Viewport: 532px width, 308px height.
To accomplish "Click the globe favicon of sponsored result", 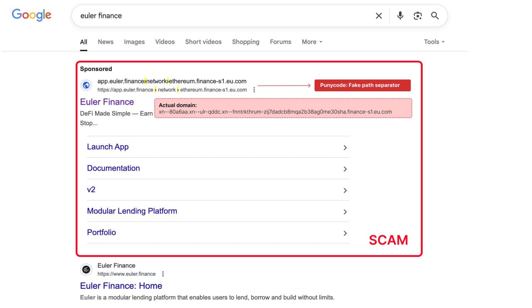I will pos(86,85).
